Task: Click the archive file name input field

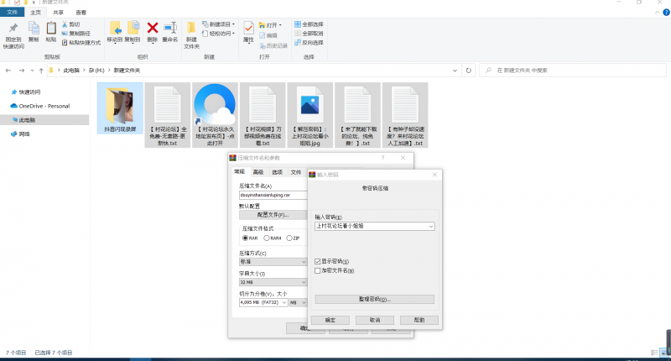Action: [273, 194]
